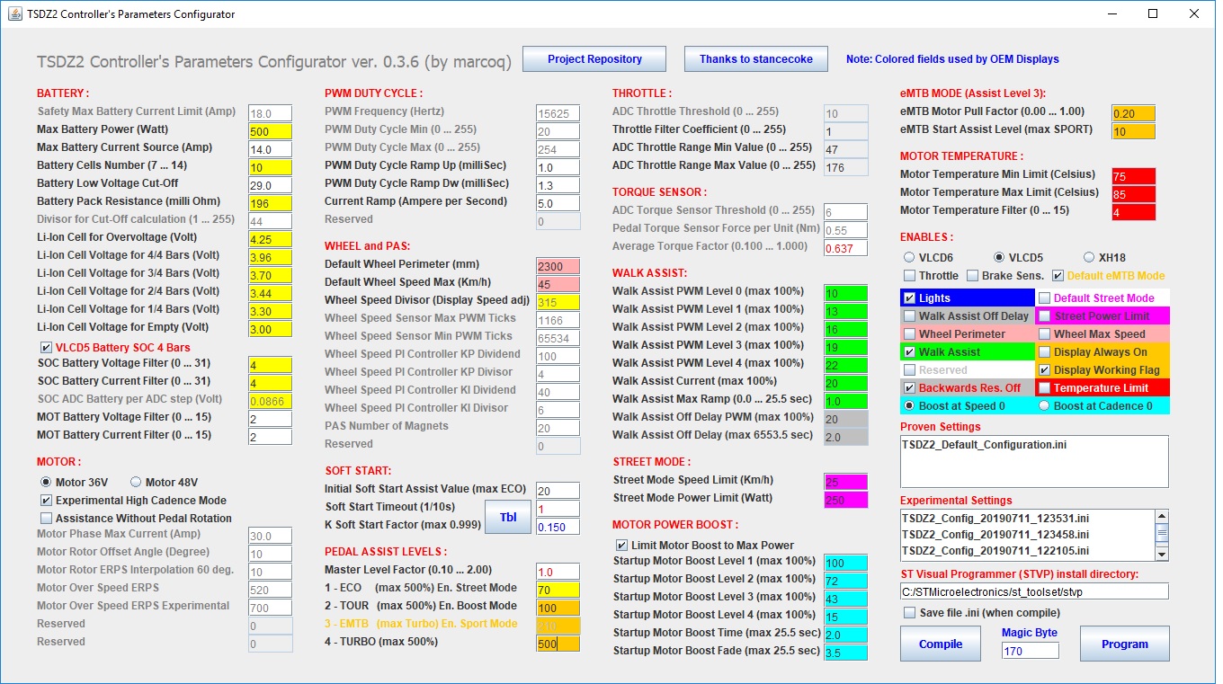Enable the Street Power Limit checkbox
This screenshot has height=684, width=1223.
tap(1045, 315)
